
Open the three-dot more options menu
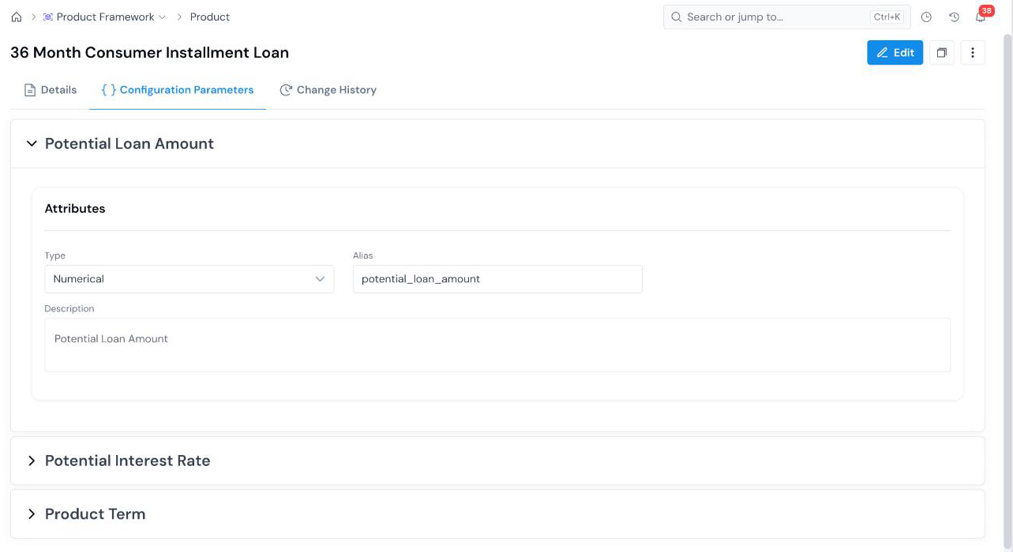coord(973,53)
